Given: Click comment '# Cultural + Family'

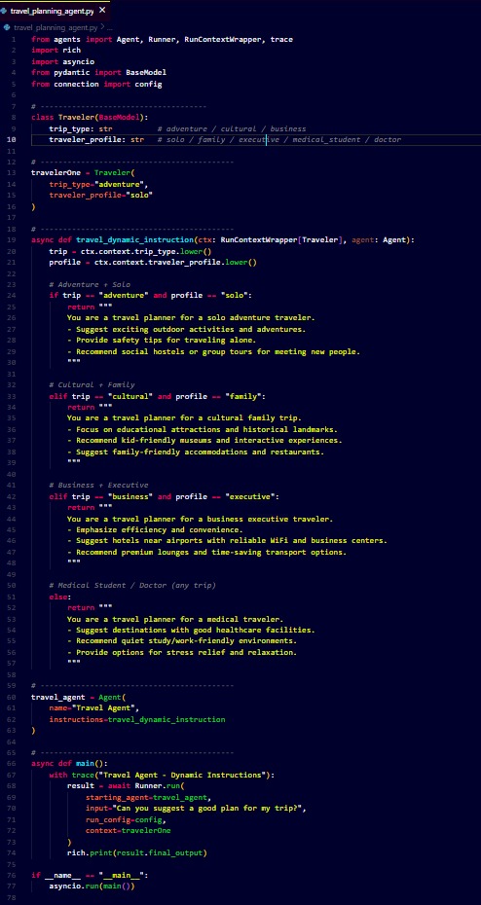Looking at the screenshot, I should click(x=92, y=385).
